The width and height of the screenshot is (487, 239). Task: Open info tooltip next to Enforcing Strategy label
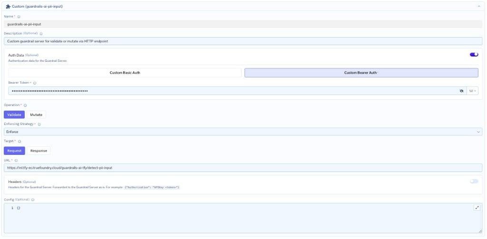pos(39,124)
